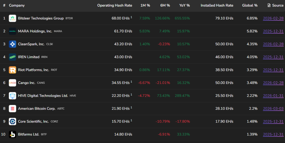Click the 289.47% YoY value

pos(182,96)
